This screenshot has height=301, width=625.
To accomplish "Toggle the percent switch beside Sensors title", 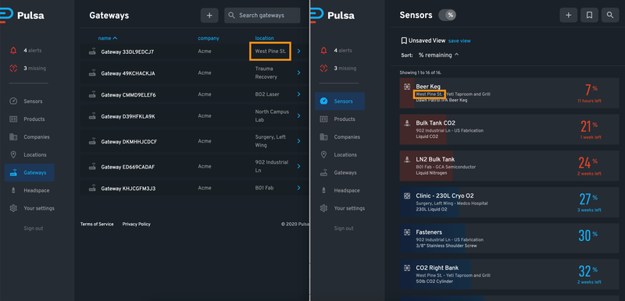I will click(x=447, y=15).
